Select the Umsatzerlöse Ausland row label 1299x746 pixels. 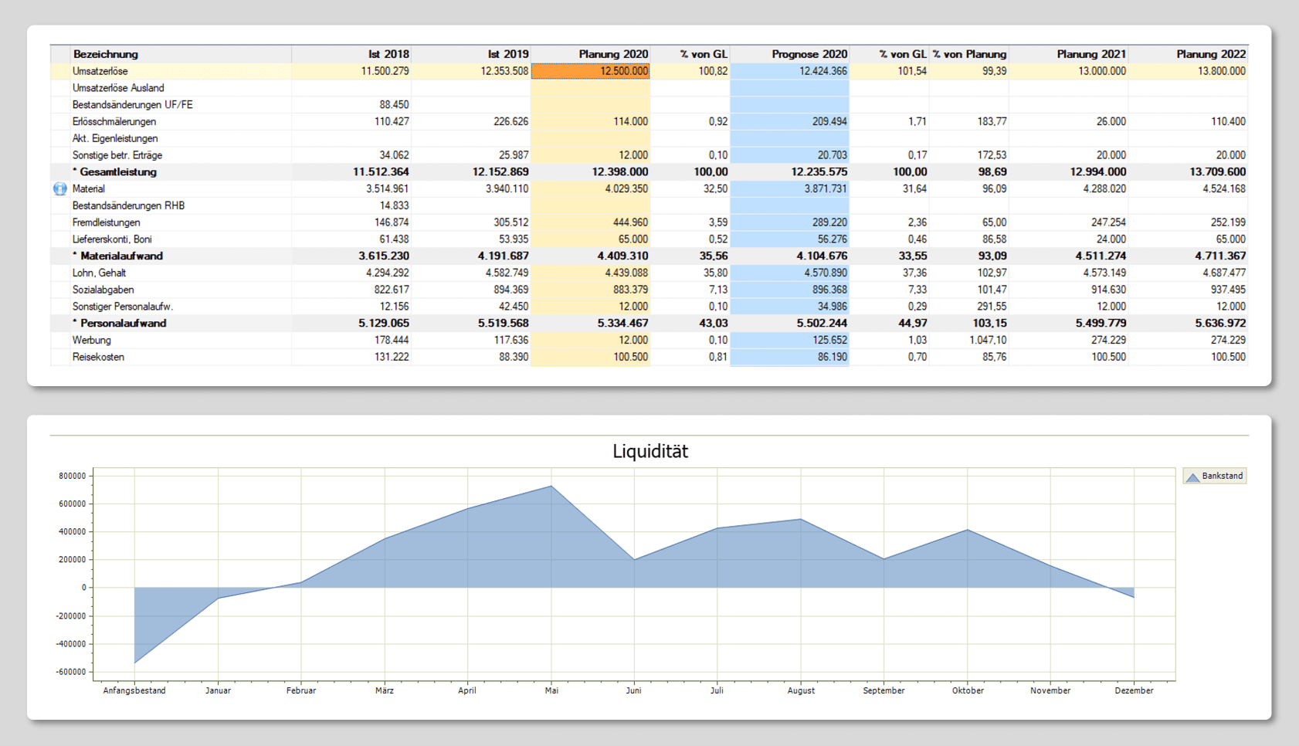pyautogui.click(x=118, y=88)
